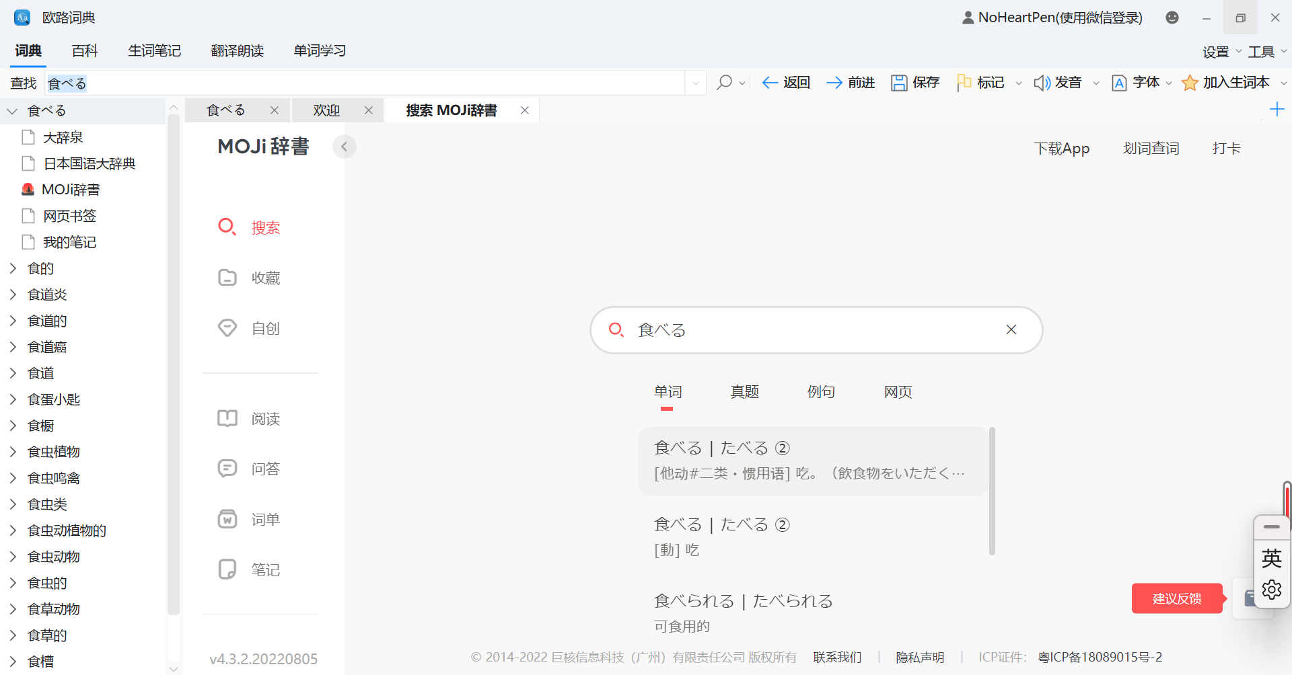Open the 设置 dropdown menu
This screenshot has width=1292, height=675.
click(x=1221, y=52)
